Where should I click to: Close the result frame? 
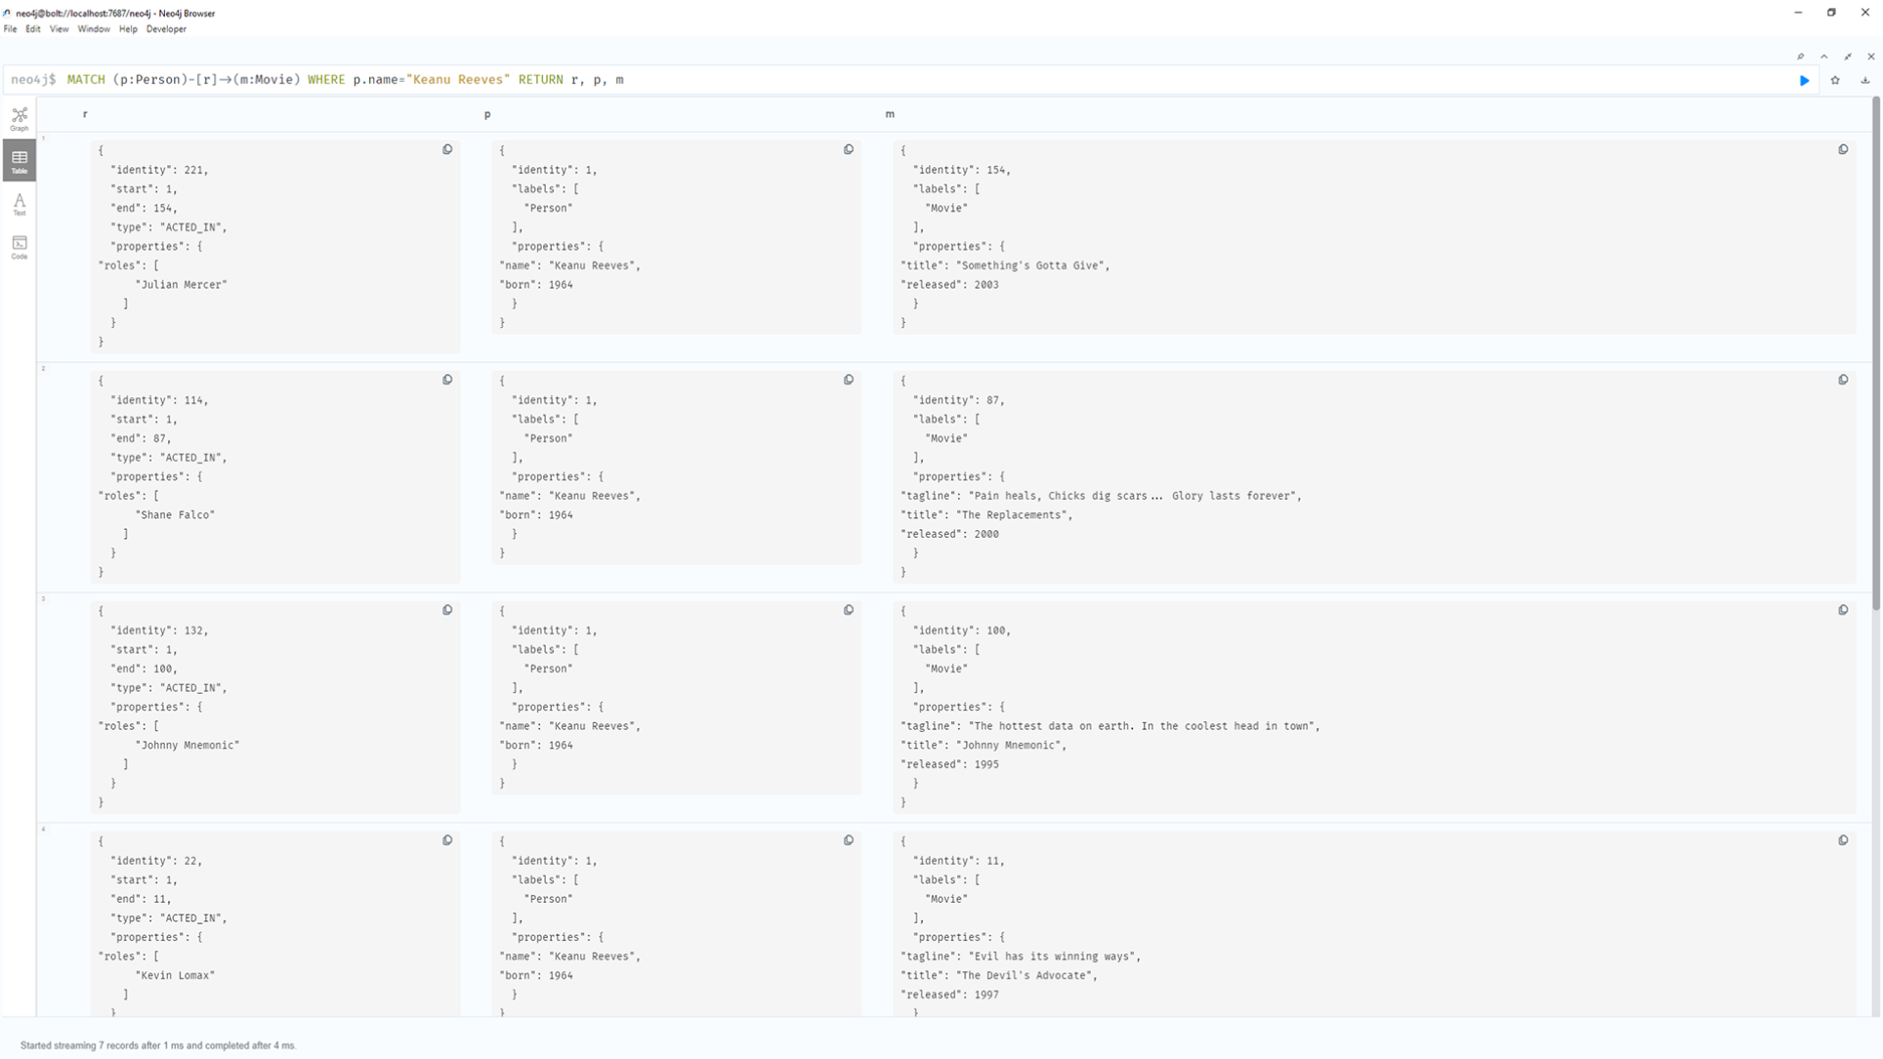tap(1871, 57)
